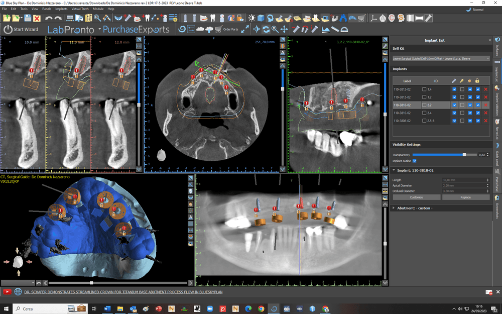Open the LabPronto dropdown arrow
The image size is (502, 314).
click(x=99, y=29)
